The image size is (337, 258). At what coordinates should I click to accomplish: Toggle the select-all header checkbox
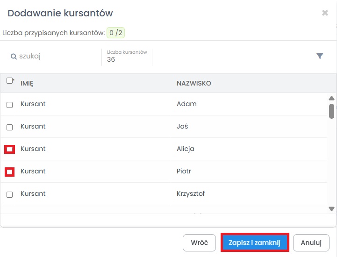(9, 80)
